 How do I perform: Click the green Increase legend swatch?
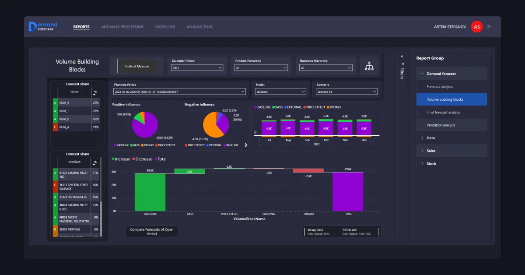(113, 159)
